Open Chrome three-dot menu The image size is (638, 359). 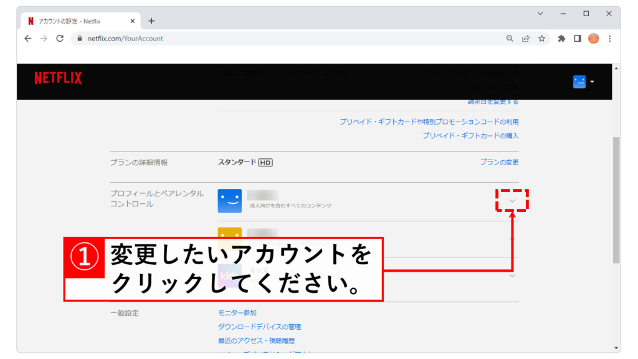tap(609, 39)
